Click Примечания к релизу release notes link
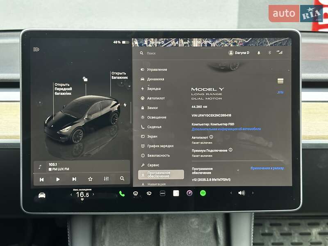This screenshot has height=246, width=328. (267, 168)
